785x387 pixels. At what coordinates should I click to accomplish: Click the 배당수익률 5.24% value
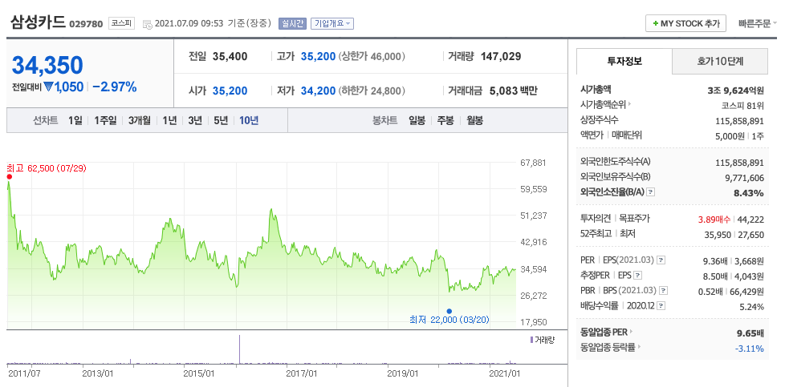(751, 307)
